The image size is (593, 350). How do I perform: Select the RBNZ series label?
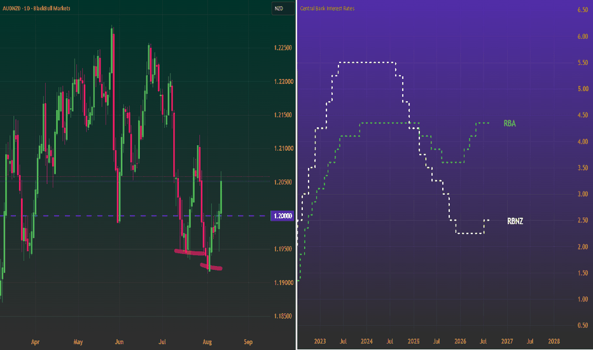[x=515, y=221]
